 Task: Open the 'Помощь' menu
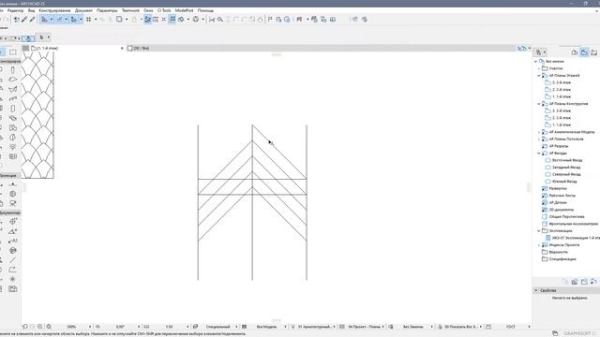pyautogui.click(x=205, y=10)
